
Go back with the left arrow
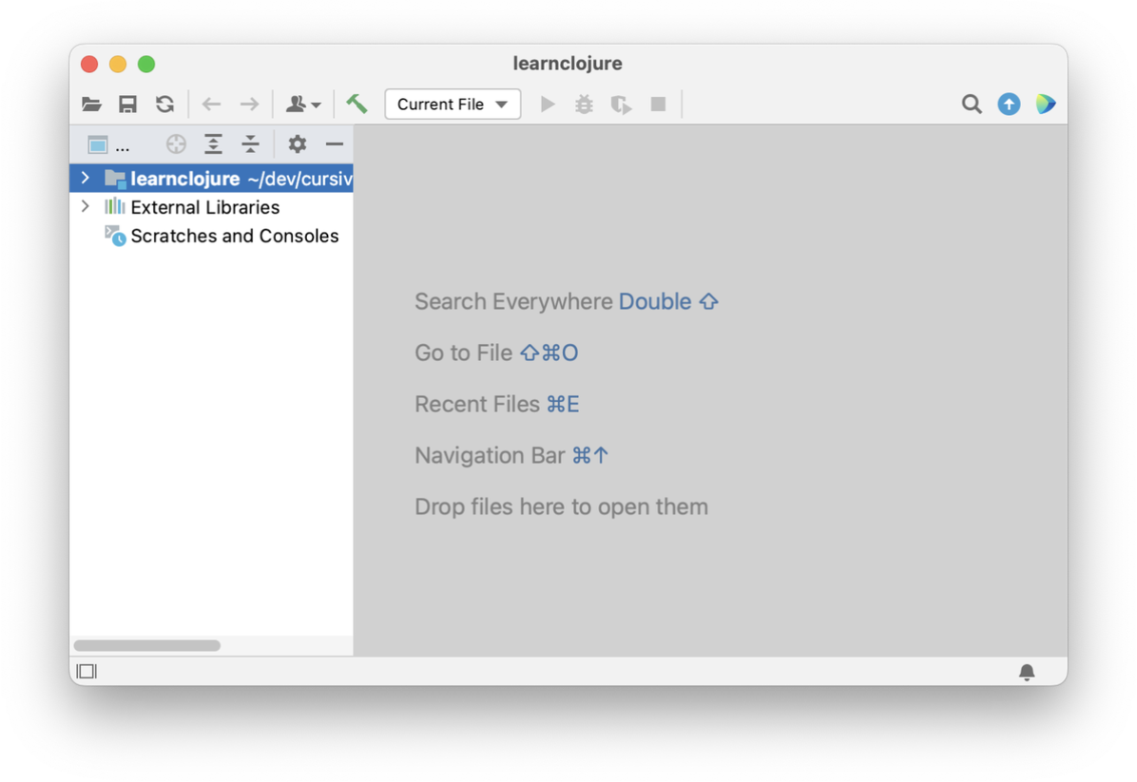(x=212, y=105)
